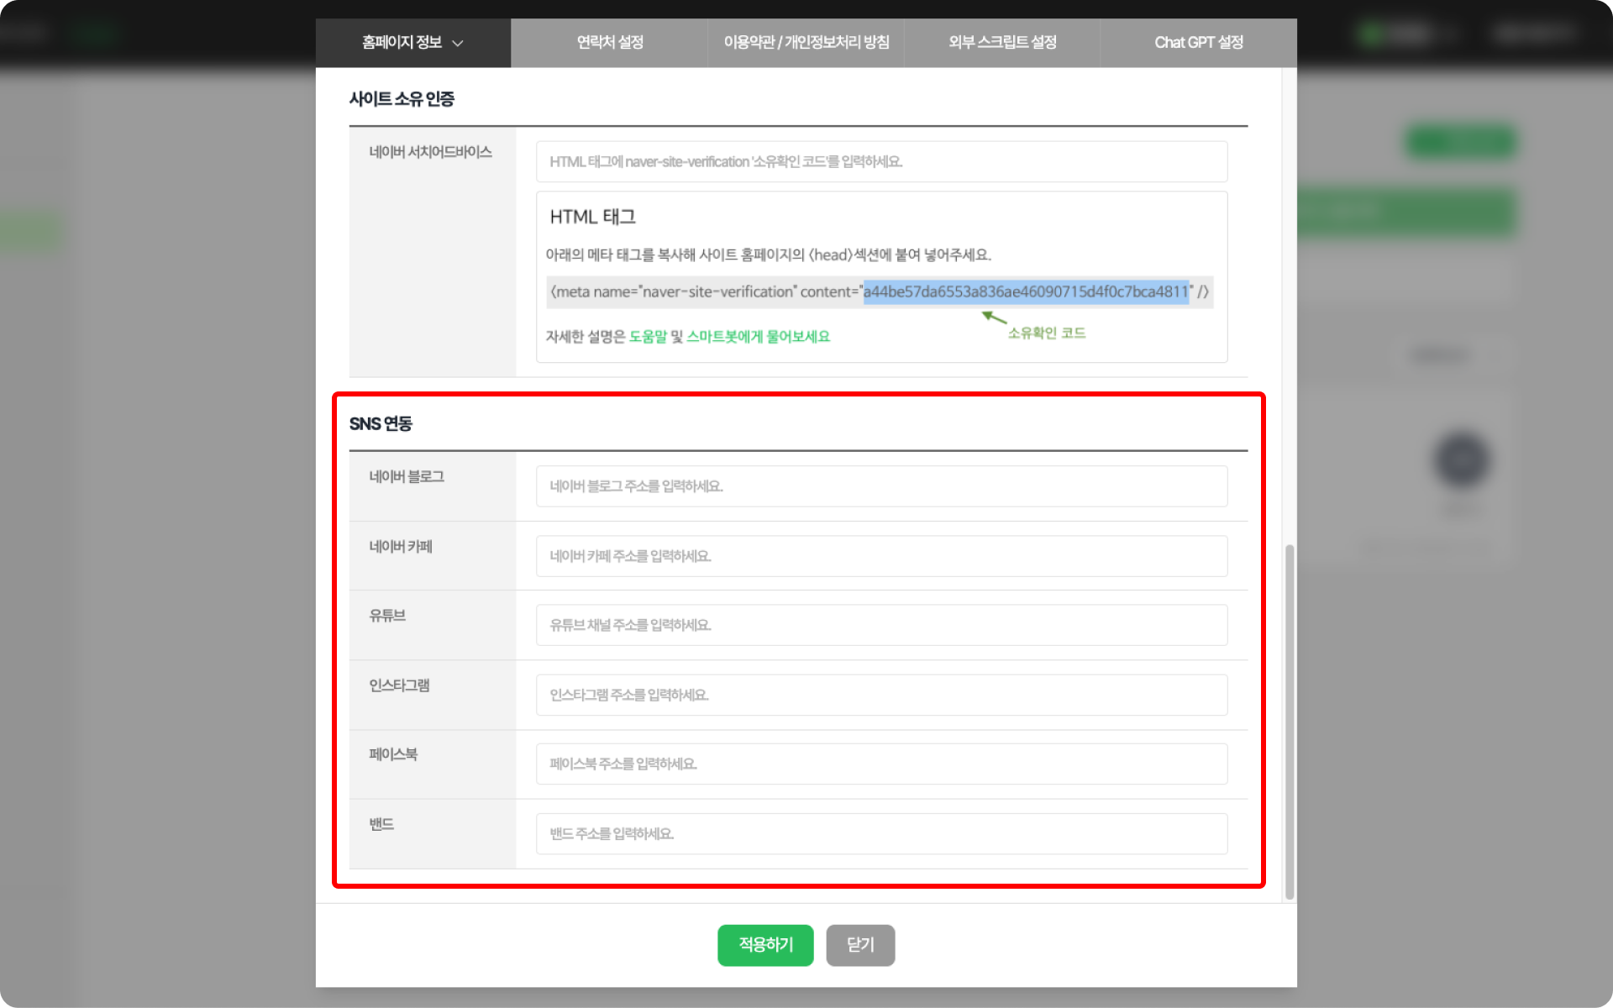The height and width of the screenshot is (1008, 1613).
Task: Click the dialog's vertical scrollbar thumb
Action: (x=1290, y=722)
